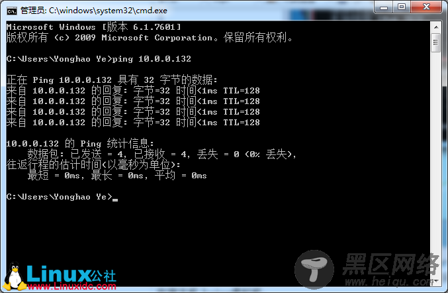
Task: Click the vertical scrollbar thumb
Action: [x=435, y=42]
